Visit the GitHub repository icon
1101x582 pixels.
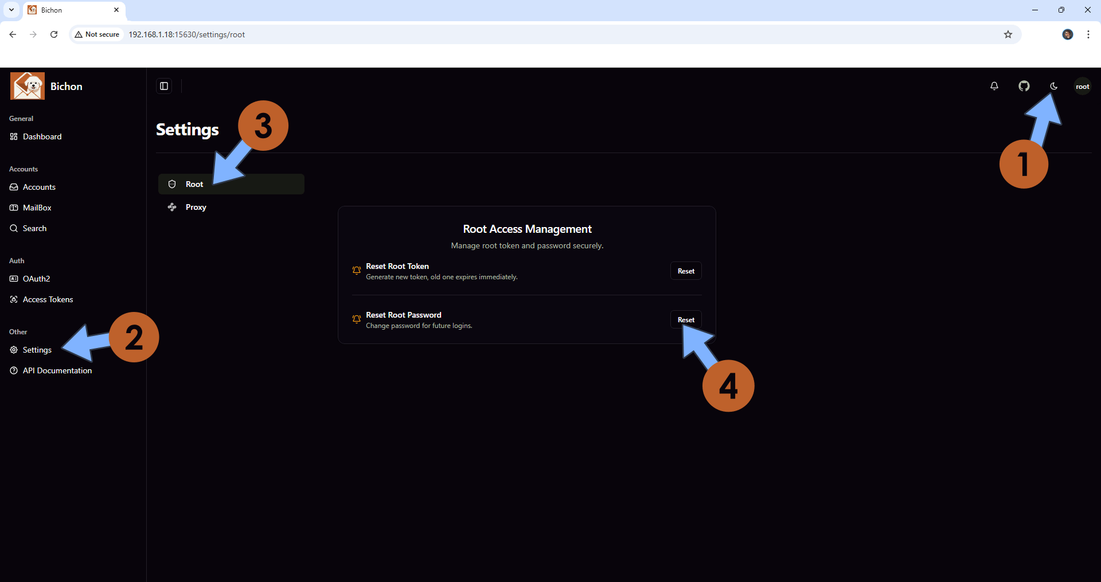point(1024,86)
